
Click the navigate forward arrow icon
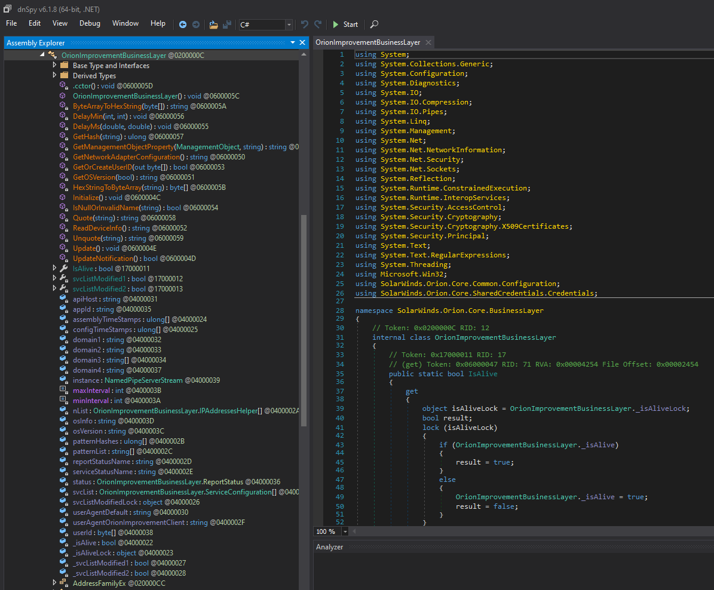(x=196, y=24)
